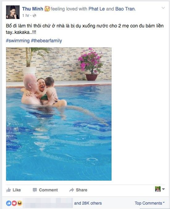Click Thu Minh's profile picture thumbnail
Screen dimensions: 170x209
[13, 12]
